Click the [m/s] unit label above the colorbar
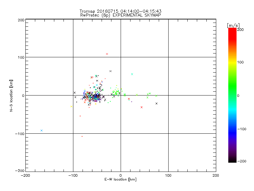 pyautogui.click(x=233, y=25)
